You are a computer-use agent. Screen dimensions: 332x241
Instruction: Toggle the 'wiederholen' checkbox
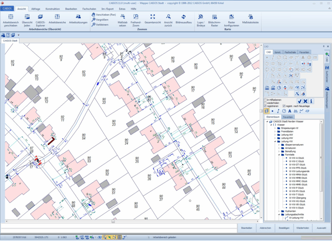pos(265,103)
